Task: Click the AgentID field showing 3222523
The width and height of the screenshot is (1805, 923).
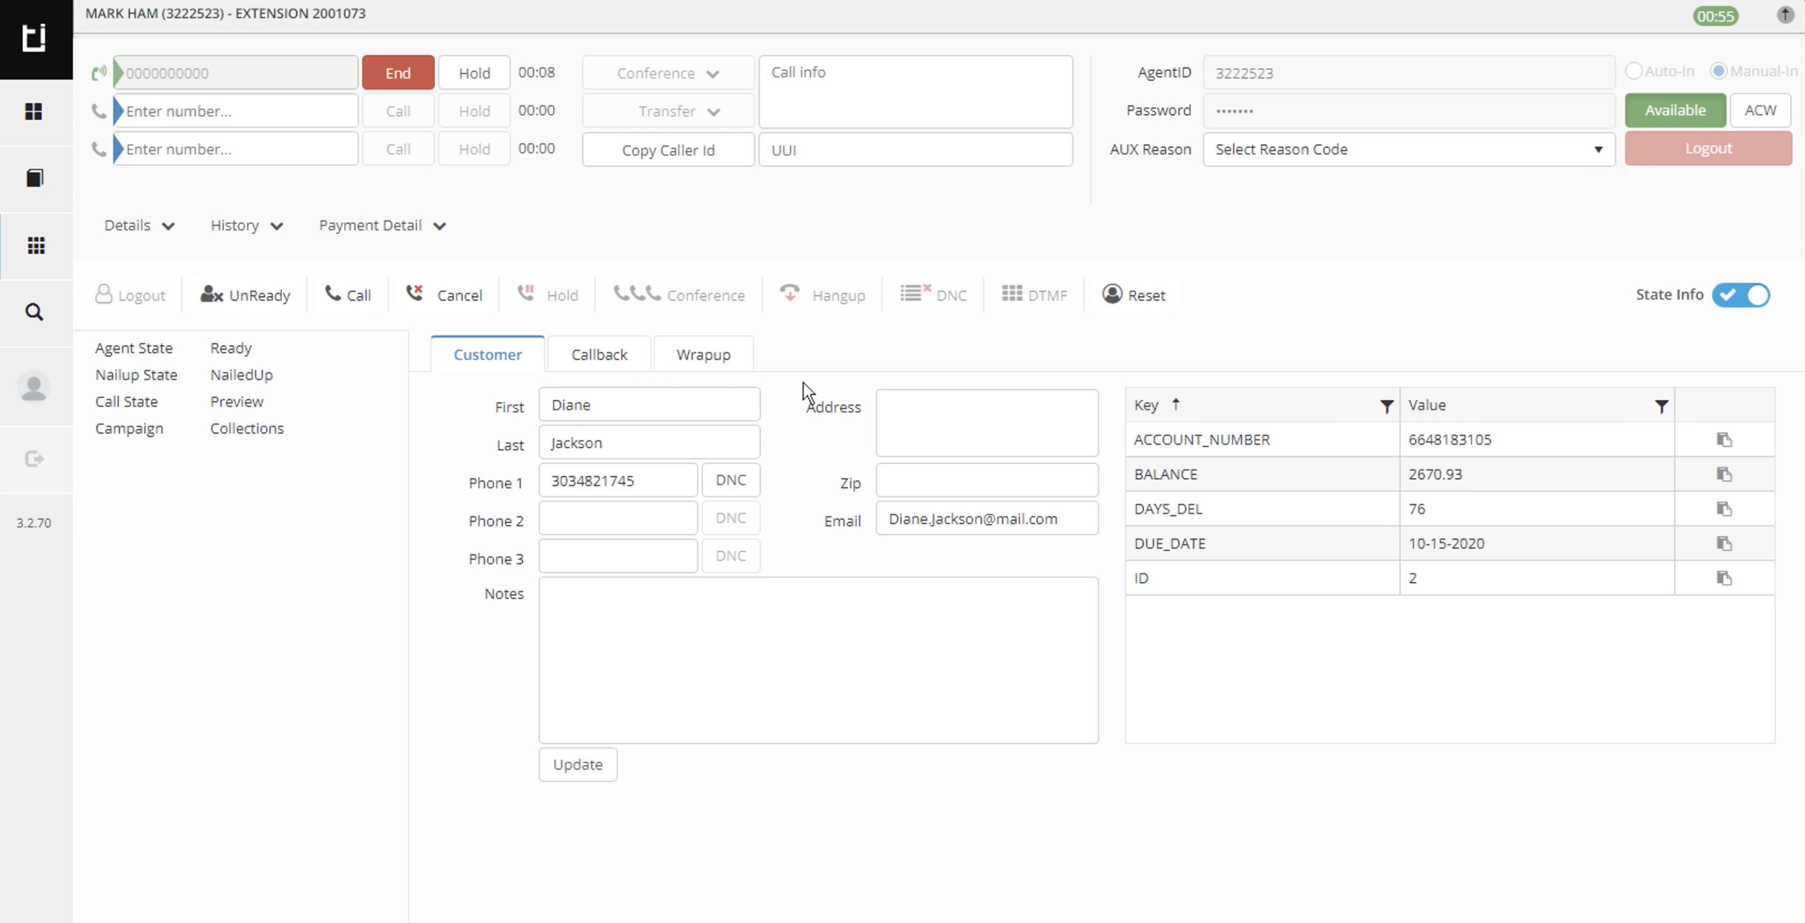Action: tap(1408, 73)
